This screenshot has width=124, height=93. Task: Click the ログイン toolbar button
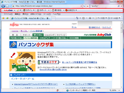[x=28, y=10]
